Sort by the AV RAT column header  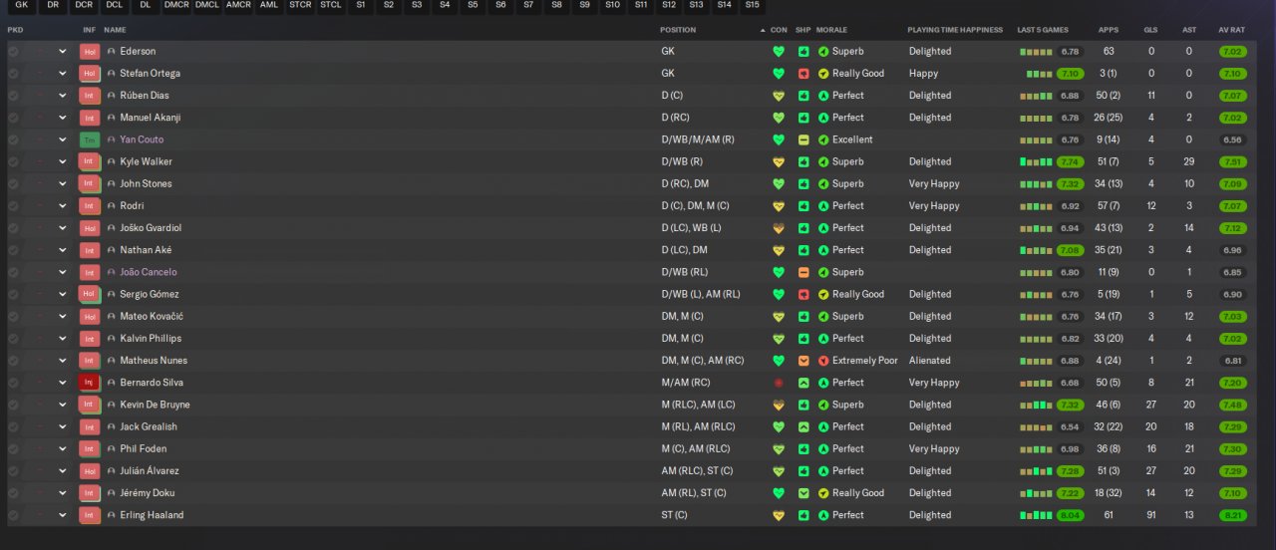(1231, 30)
